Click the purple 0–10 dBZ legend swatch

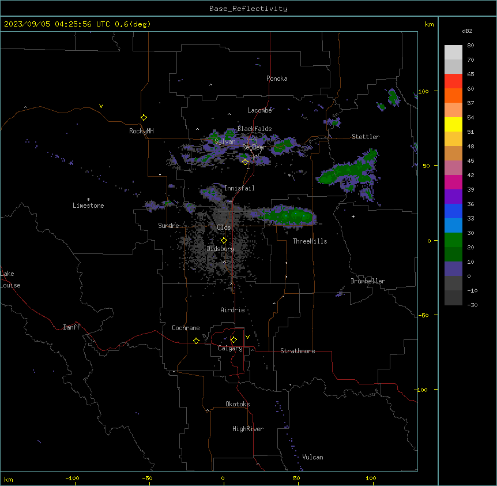pyautogui.click(x=453, y=269)
